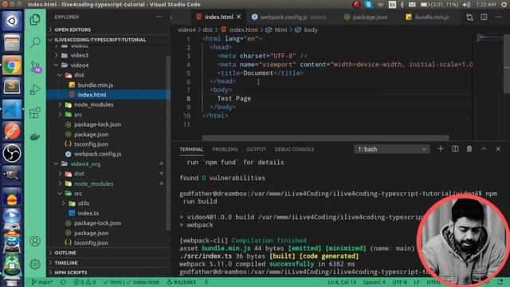Click the editor horizontal scrollbar

click(325, 138)
